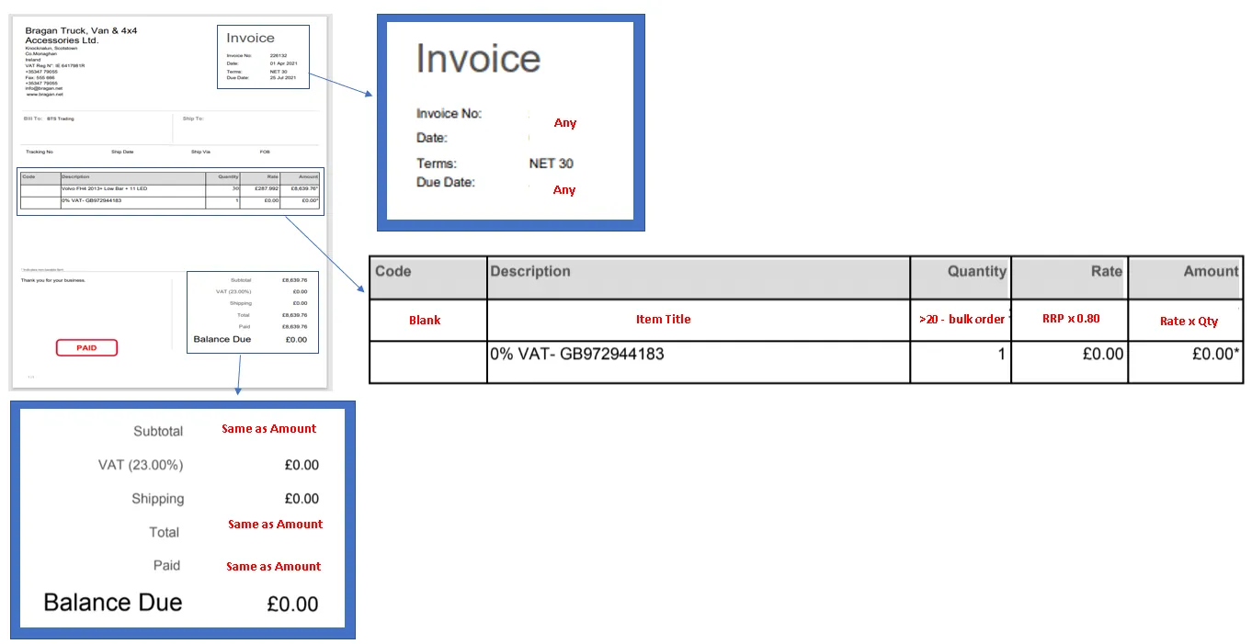Click the Ship To: label
The image size is (1252, 644).
(193, 119)
